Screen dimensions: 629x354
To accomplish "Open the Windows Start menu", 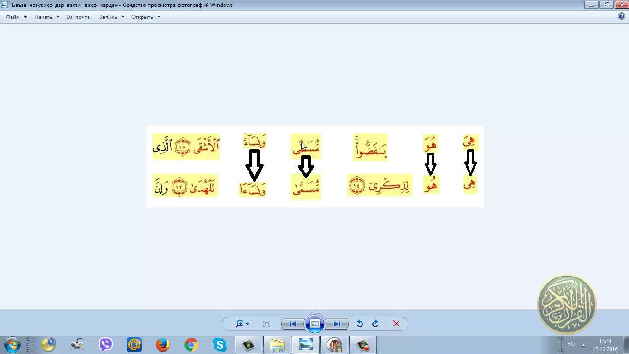I will (x=12, y=345).
